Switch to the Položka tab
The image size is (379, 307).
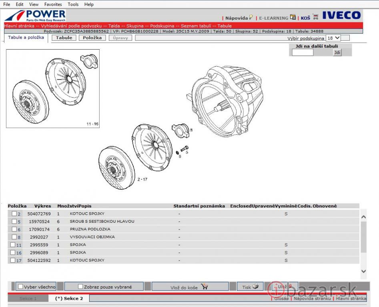point(92,38)
